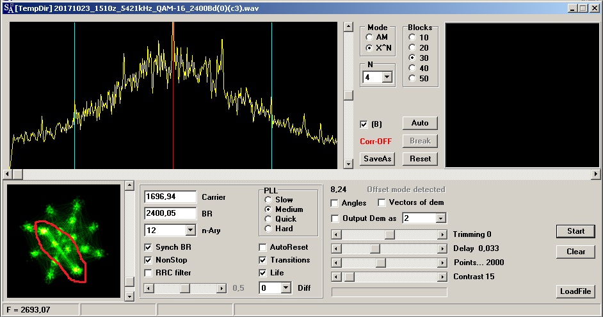Click the Carrier frequency input field

tap(170, 197)
